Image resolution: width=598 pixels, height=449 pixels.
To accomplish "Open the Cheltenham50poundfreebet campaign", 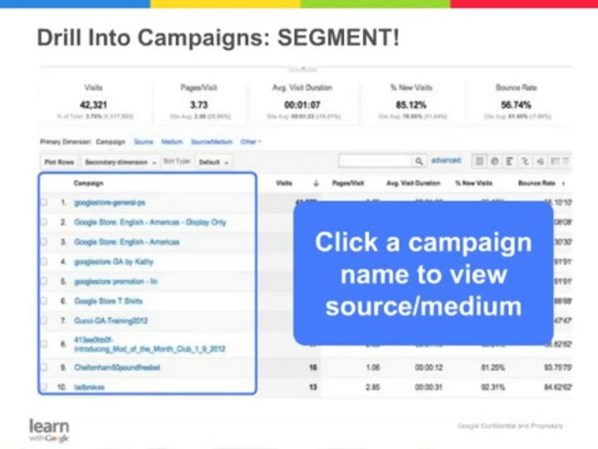I will click(117, 367).
